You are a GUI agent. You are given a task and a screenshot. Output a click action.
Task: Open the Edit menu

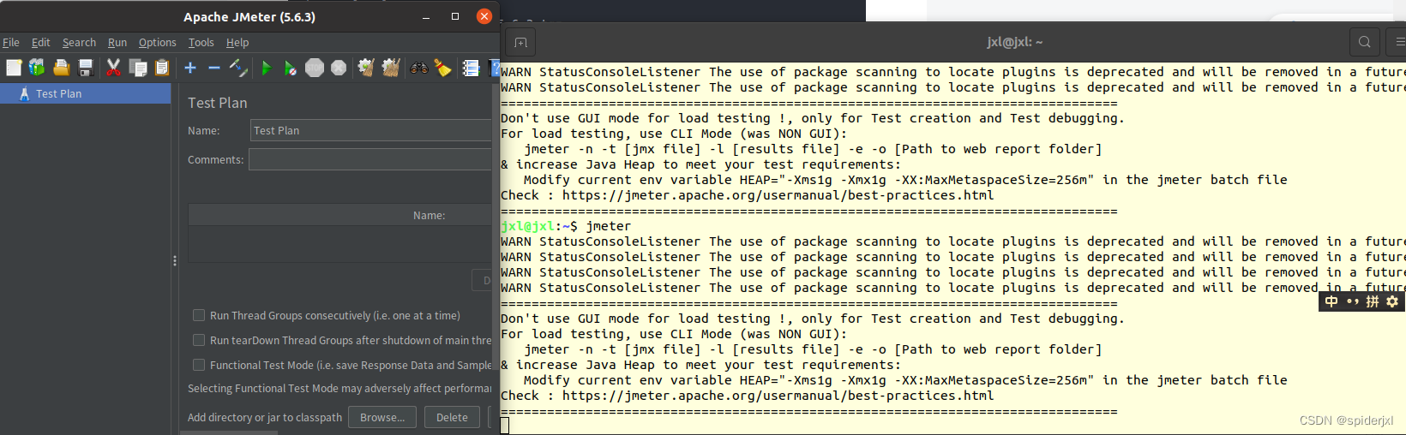[41, 42]
